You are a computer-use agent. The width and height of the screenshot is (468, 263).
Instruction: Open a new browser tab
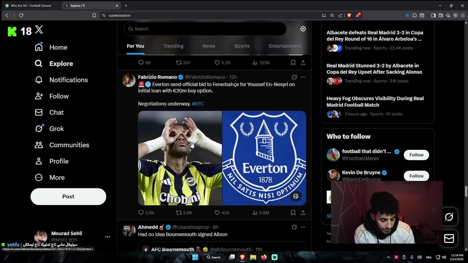(x=126, y=5)
